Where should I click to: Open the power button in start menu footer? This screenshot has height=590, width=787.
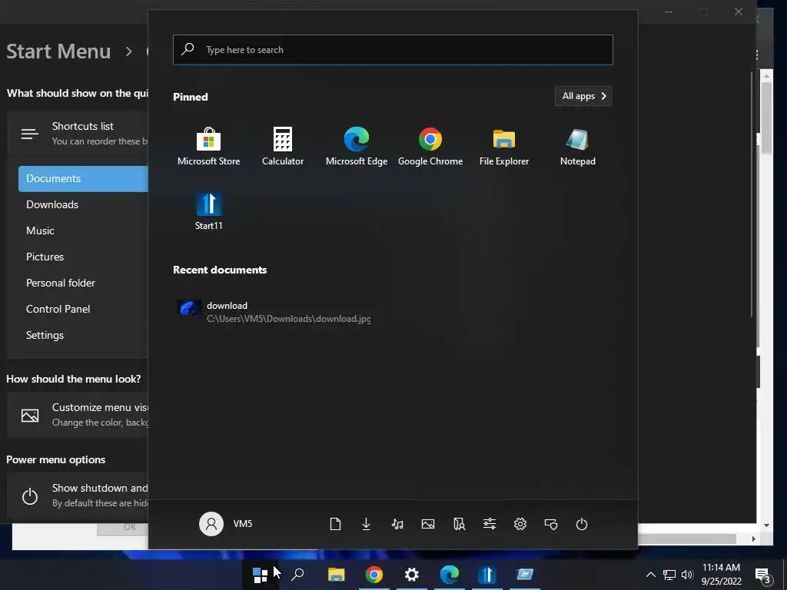pos(582,524)
